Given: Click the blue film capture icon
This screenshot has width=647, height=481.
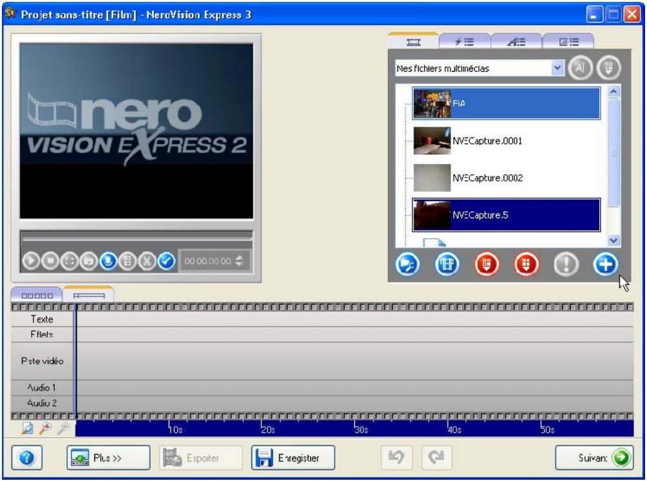Looking at the screenshot, I should pyautogui.click(x=447, y=264).
